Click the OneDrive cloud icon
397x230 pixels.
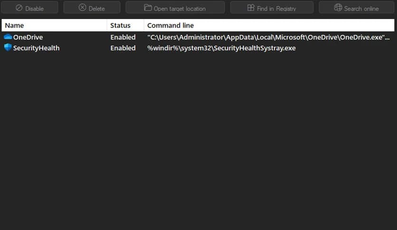coord(8,37)
